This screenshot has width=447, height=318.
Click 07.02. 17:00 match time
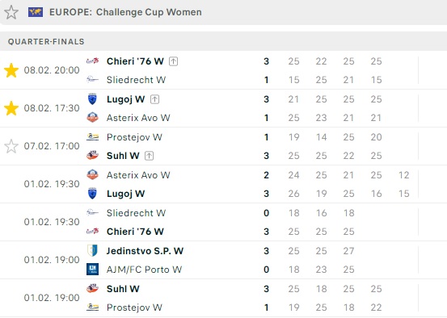[52, 146]
